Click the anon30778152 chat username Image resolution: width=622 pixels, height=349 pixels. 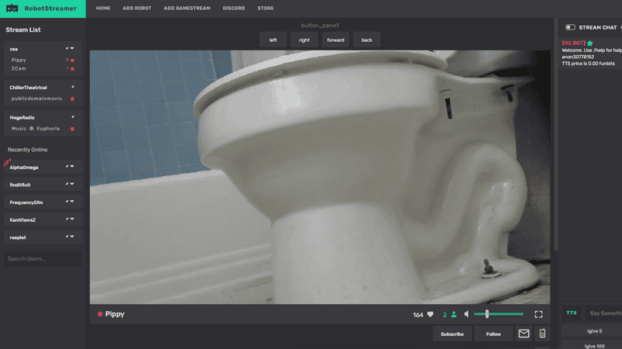(578, 57)
